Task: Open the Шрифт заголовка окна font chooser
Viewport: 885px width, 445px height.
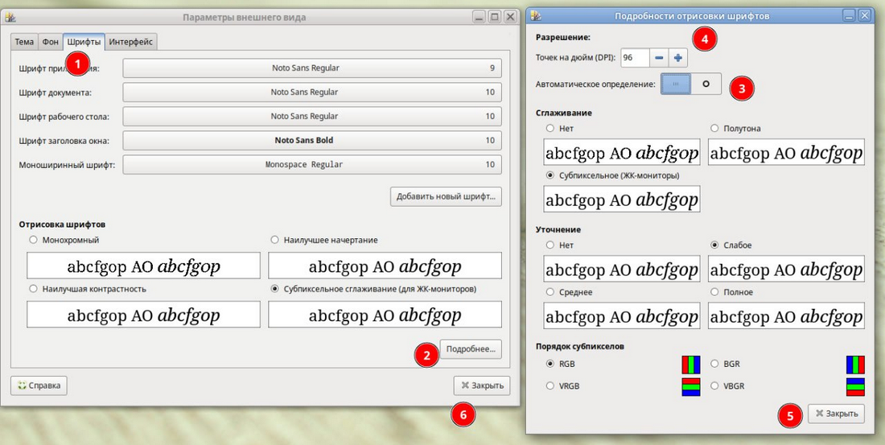Action: pyautogui.click(x=312, y=141)
